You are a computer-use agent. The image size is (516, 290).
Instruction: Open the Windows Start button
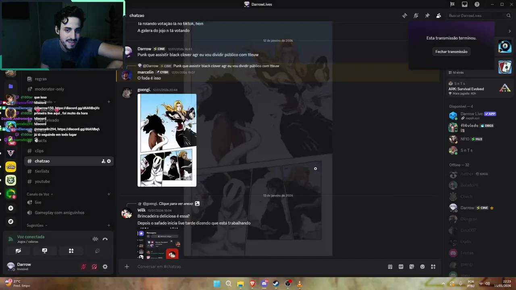(x=216, y=284)
